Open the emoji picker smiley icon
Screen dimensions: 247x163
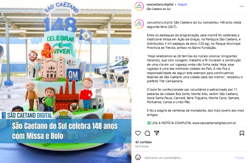pos(138,157)
